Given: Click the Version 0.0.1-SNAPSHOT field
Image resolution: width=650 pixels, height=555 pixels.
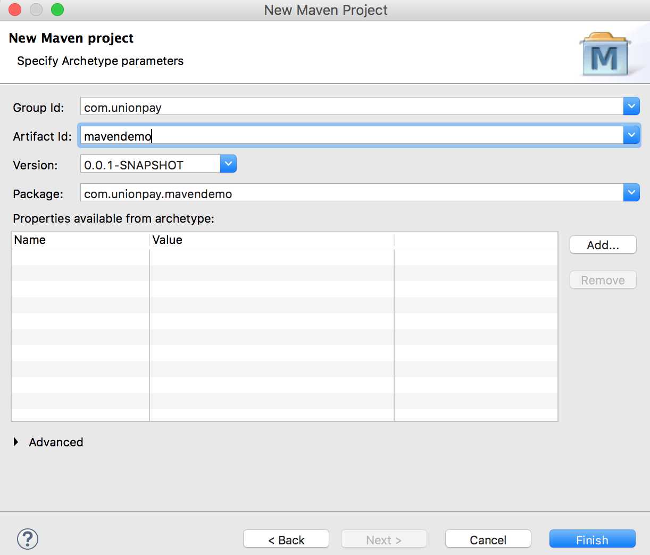Looking at the screenshot, I should coord(151,164).
